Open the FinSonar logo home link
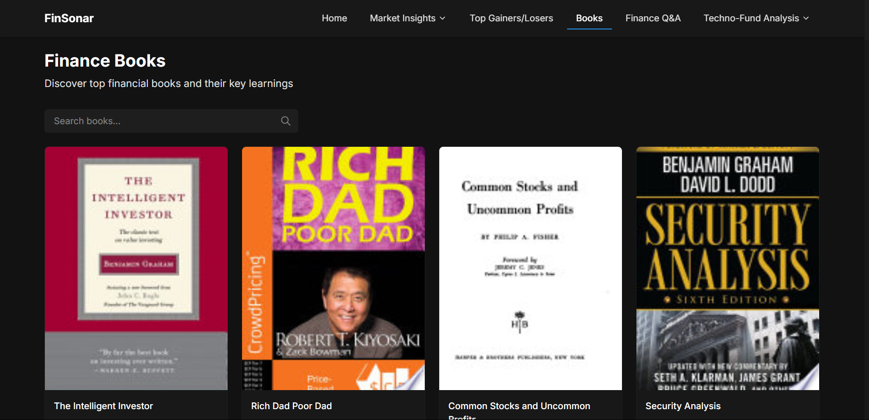 point(69,18)
